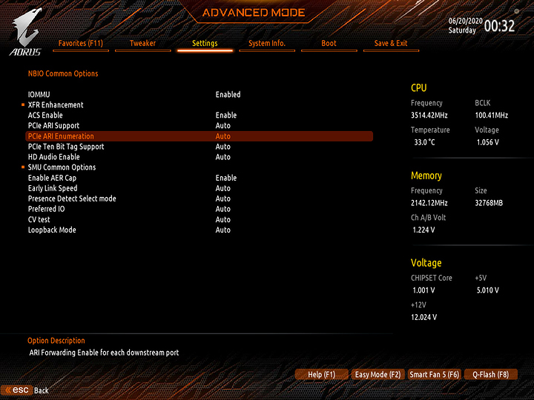Expand SMU Common Options submenu

[x=62, y=167]
